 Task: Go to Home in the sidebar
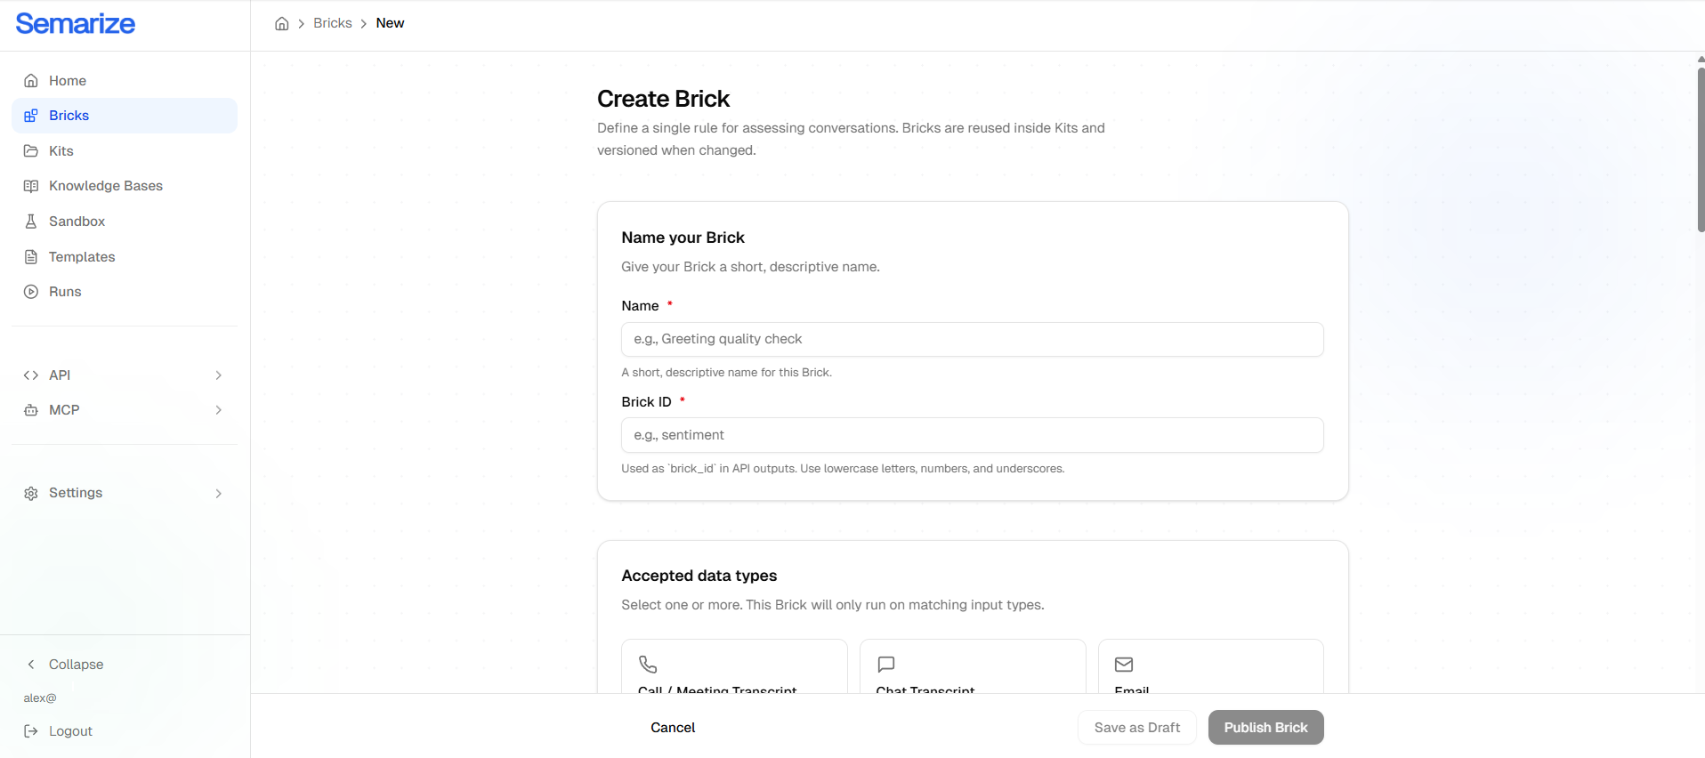pos(68,81)
